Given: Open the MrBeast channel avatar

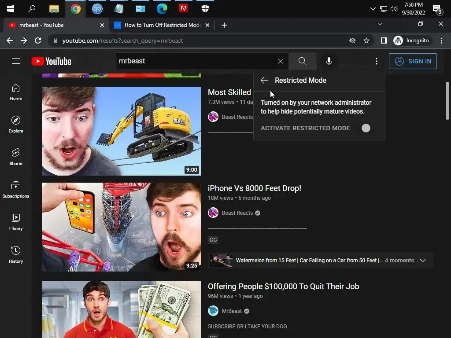Looking at the screenshot, I should (213, 311).
